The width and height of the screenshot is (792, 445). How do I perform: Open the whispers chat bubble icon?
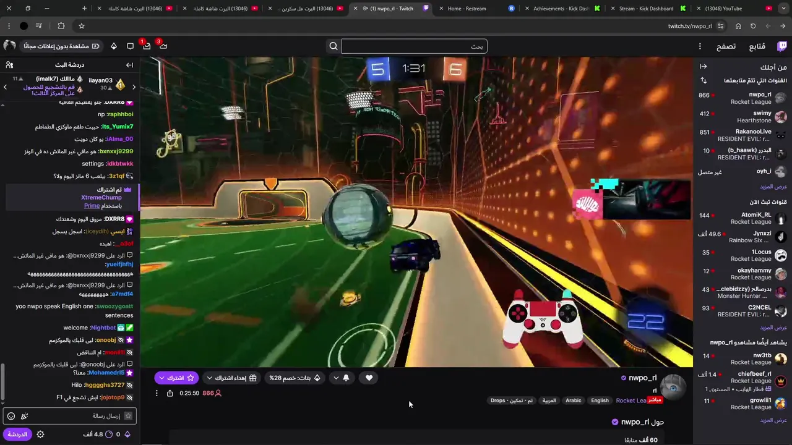click(130, 46)
